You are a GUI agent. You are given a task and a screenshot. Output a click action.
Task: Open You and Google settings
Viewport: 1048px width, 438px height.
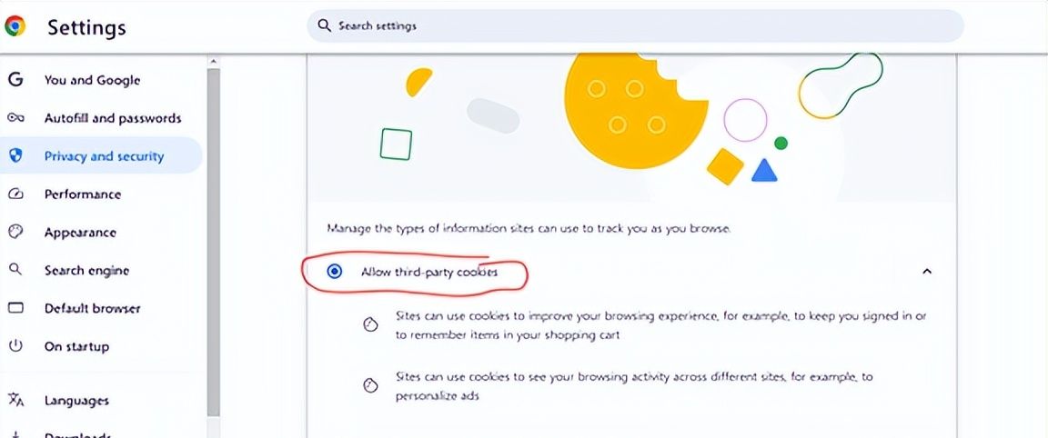(x=92, y=80)
